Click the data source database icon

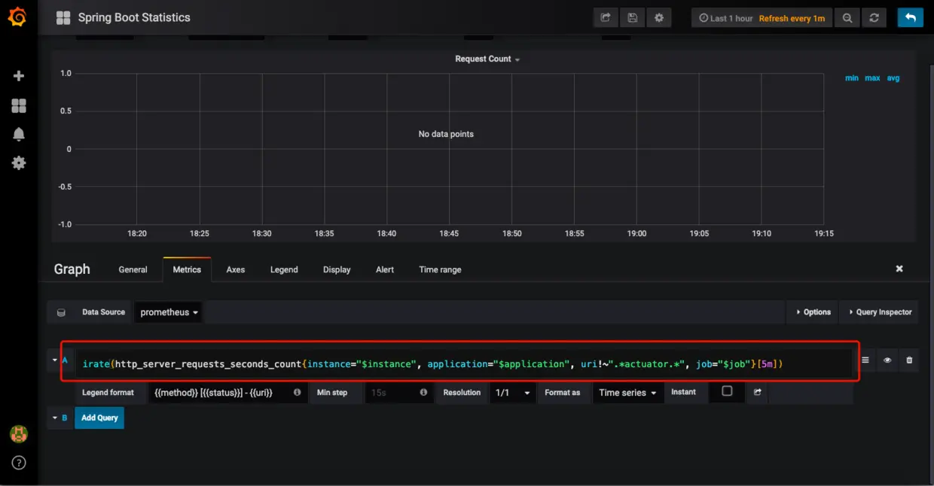[x=62, y=312]
